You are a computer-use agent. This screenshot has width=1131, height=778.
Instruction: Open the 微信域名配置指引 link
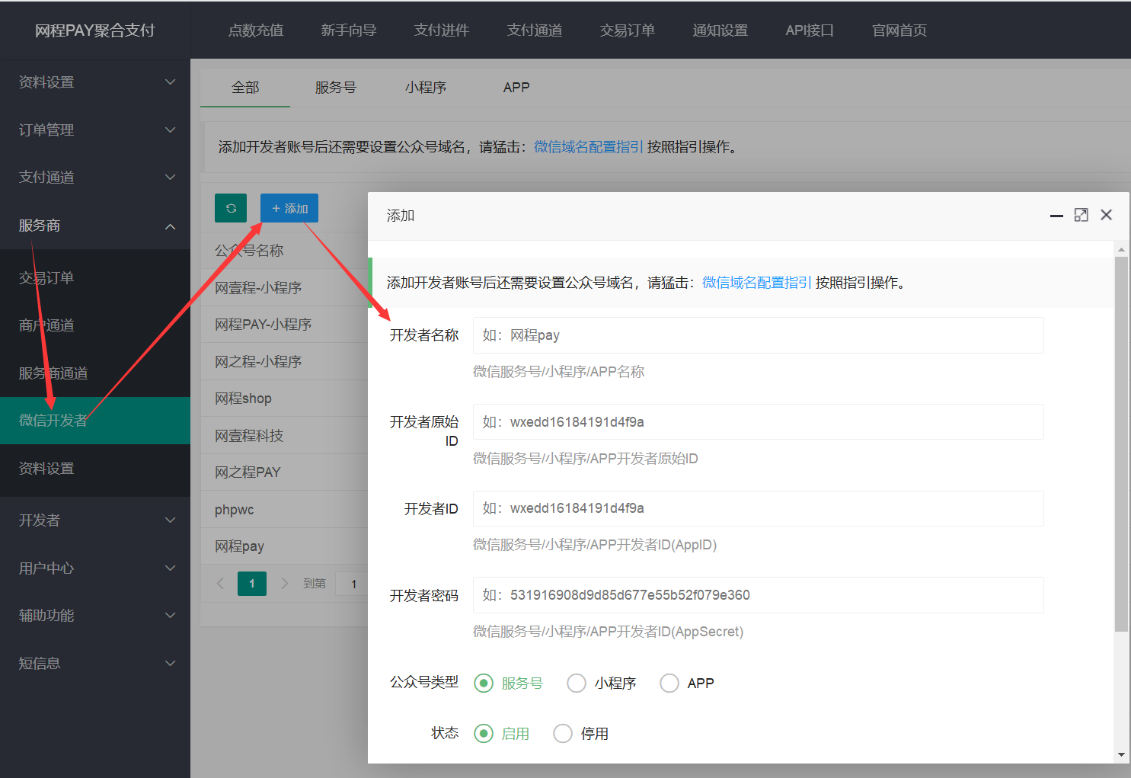[x=756, y=282]
